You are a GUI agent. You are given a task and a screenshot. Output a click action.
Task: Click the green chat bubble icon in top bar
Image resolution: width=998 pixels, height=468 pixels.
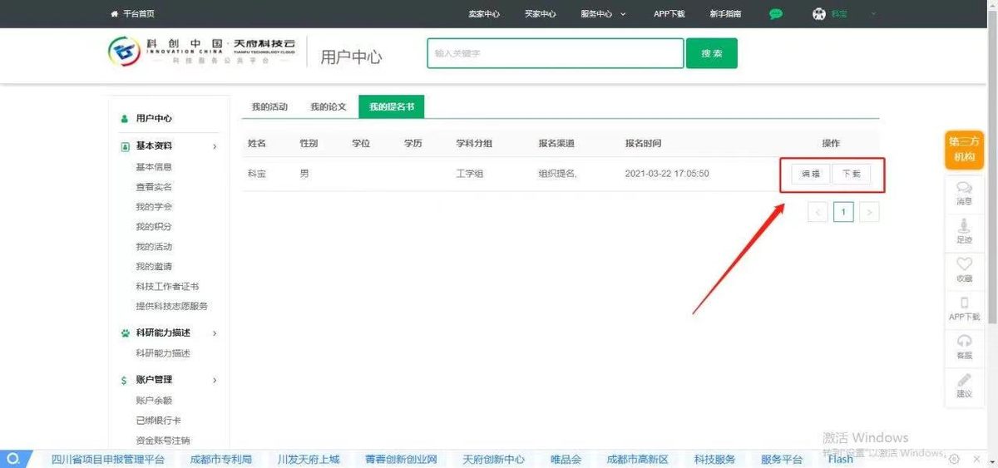pos(776,14)
